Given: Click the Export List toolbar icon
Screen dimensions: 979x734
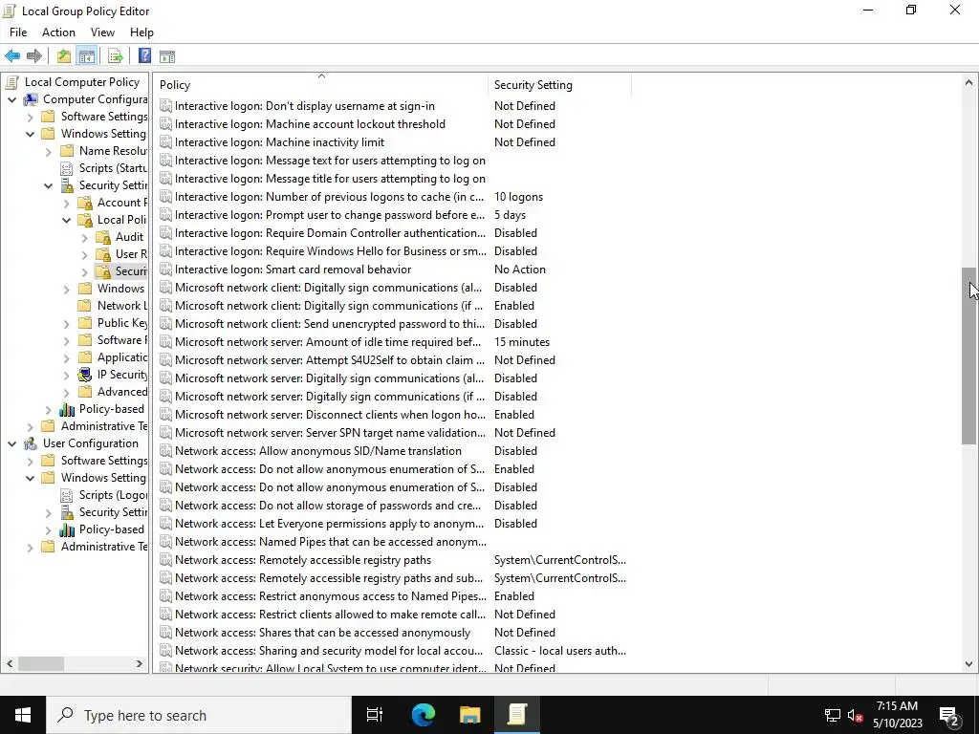Looking at the screenshot, I should click(x=115, y=56).
